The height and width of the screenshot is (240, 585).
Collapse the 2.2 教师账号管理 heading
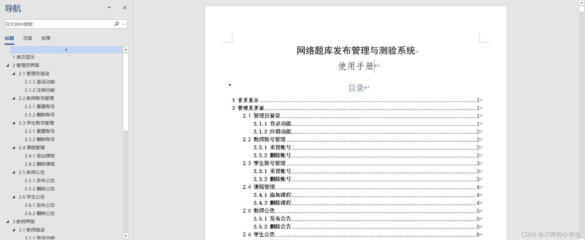pyautogui.click(x=14, y=98)
